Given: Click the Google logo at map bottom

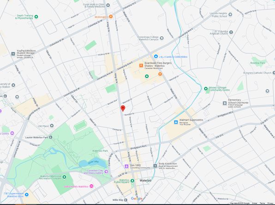Looking at the screenshot, I should click(137, 199).
